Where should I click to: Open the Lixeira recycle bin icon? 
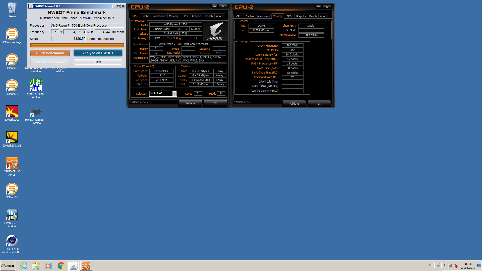(12, 10)
